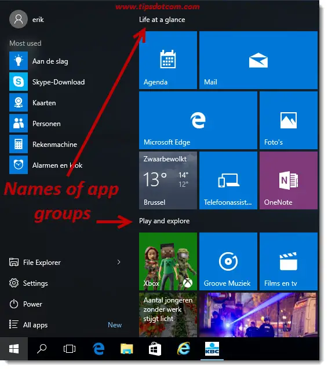
Task: Open the Agenda calendar tile
Action: tap(168, 60)
